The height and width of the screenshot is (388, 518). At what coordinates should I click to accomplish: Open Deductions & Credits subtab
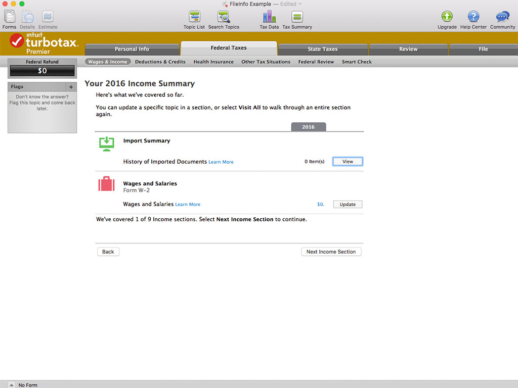[x=160, y=62]
